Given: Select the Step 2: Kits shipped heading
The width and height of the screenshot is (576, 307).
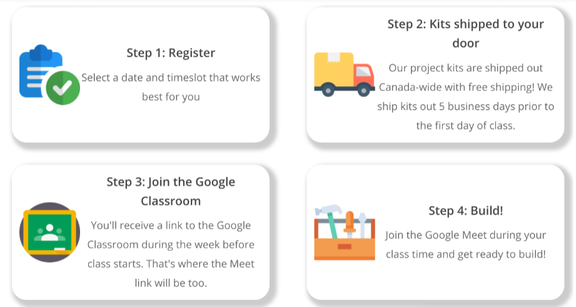Looking at the screenshot, I should [466, 33].
